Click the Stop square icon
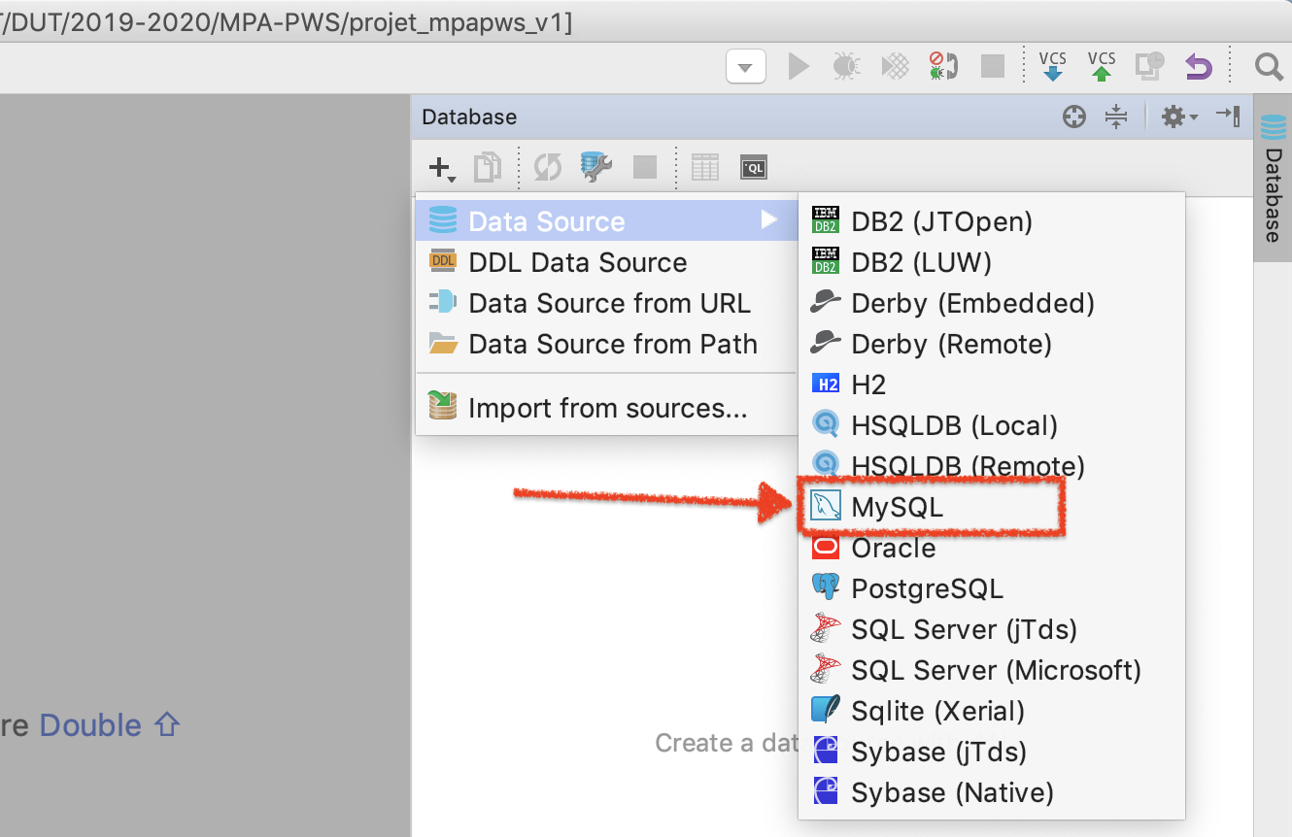The image size is (1292, 837). pyautogui.click(x=992, y=66)
